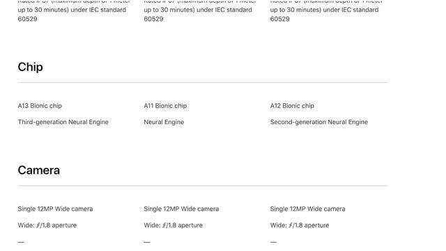Screen dimensions: 446x251
Task: Click Single 12MP Wide camera in A11 column
Action: pyautogui.click(x=181, y=209)
